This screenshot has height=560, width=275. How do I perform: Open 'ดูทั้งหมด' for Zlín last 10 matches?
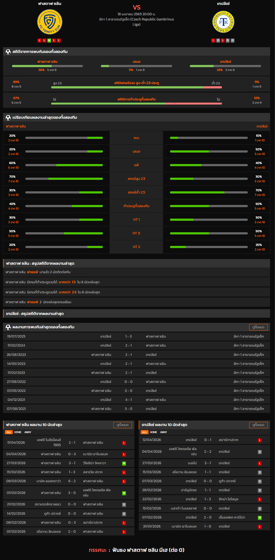click(x=122, y=425)
